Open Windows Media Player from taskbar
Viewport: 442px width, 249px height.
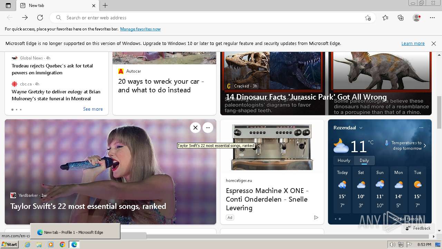pyautogui.click(x=51, y=245)
